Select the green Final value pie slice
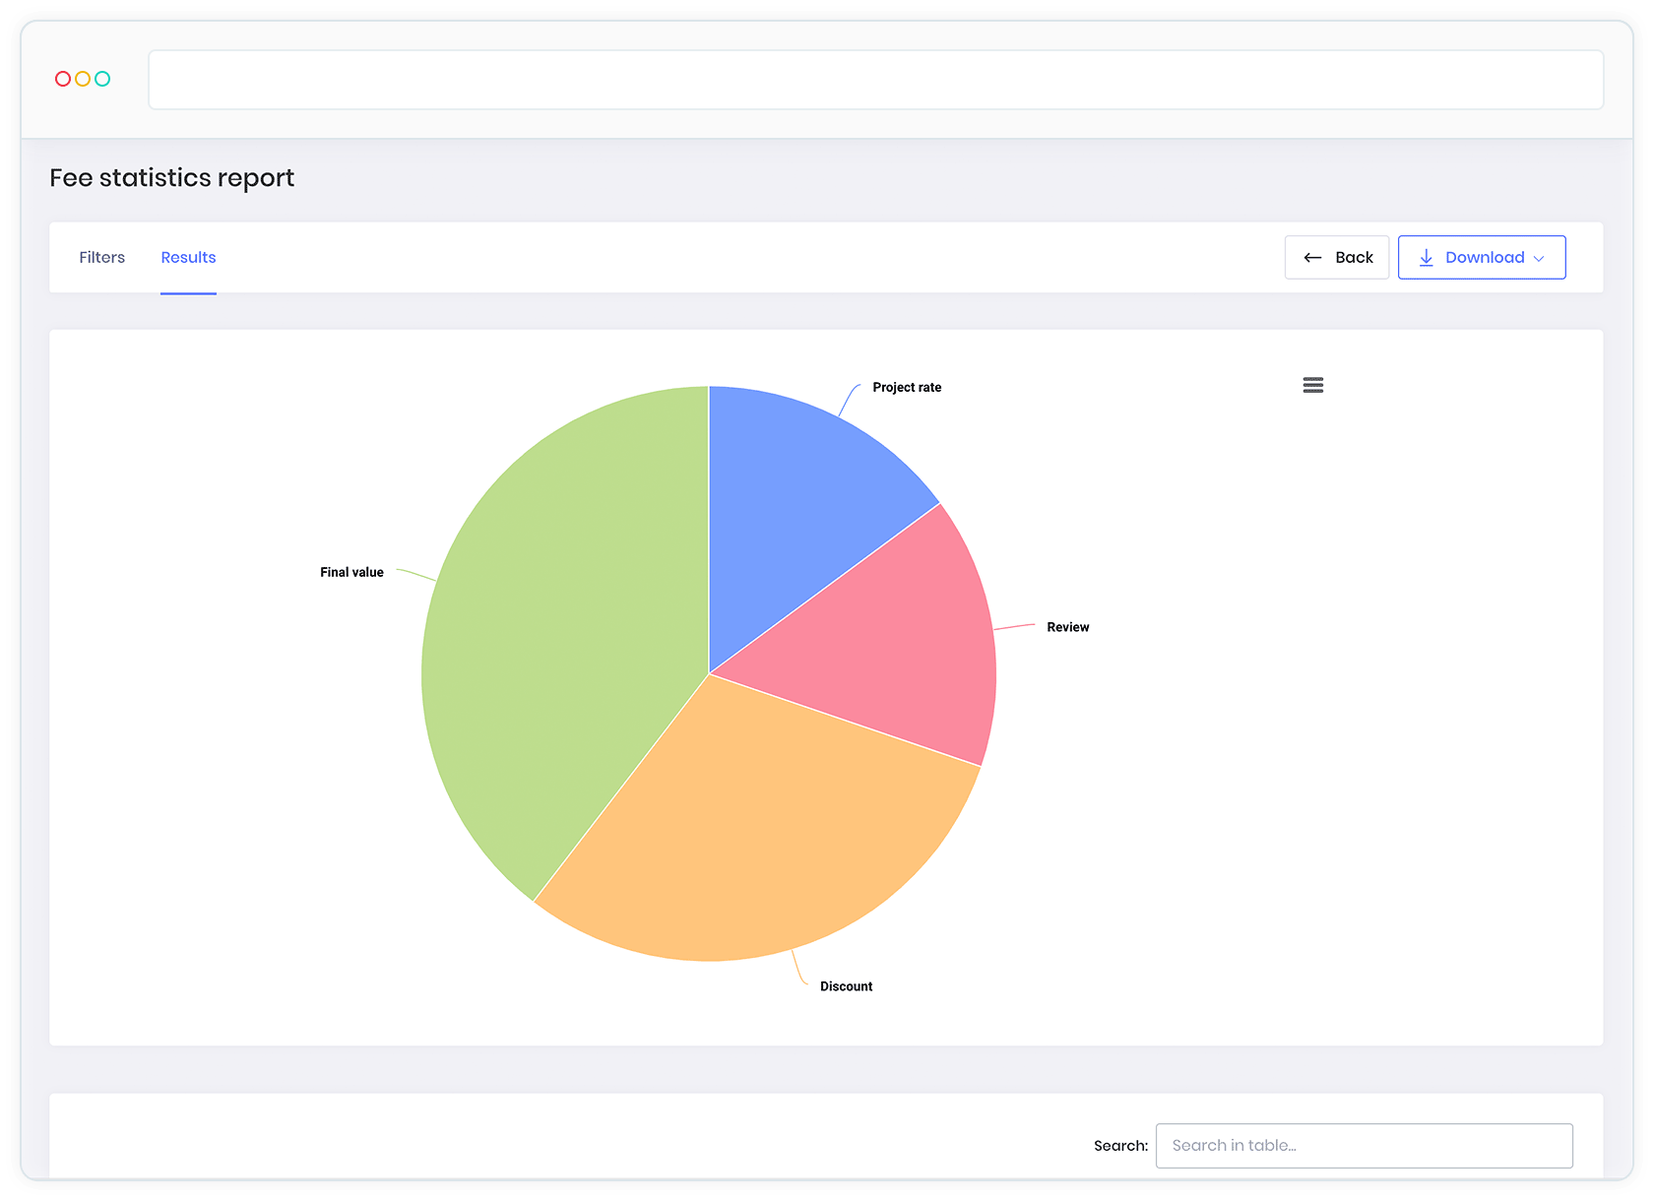 click(561, 640)
